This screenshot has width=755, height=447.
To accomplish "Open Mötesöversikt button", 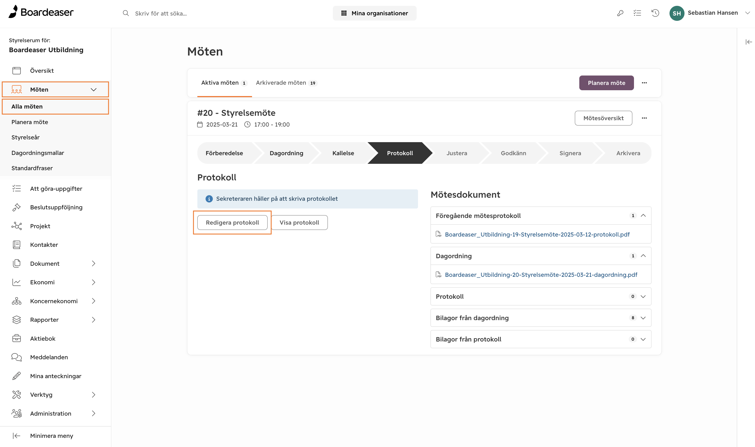I will [603, 118].
